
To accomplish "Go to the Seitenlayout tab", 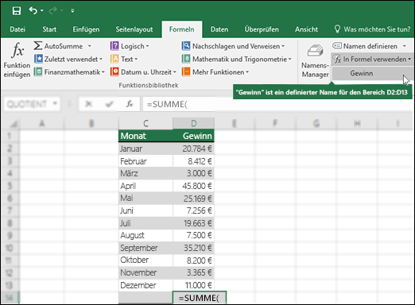I will 134,29.
